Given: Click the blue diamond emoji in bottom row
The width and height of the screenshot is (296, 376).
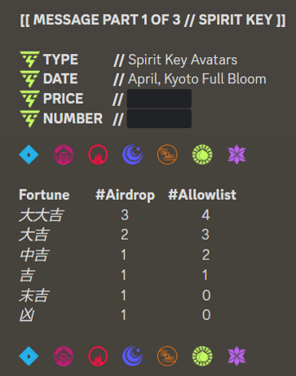Looking at the screenshot, I should 29,356.
